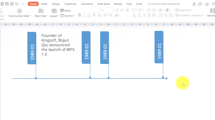Toggle Bold formatting

[x=79, y=15]
